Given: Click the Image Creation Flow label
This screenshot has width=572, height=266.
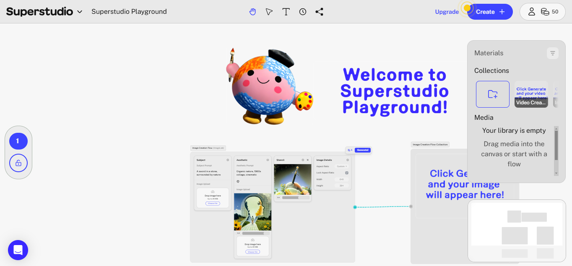Looking at the screenshot, I should click(x=208, y=148).
